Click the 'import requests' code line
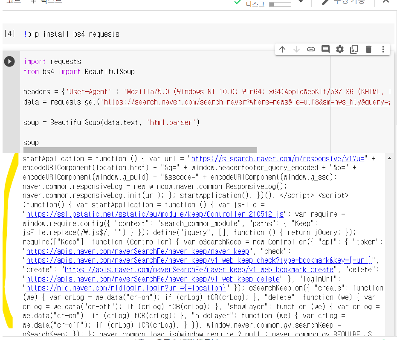The image size is (397, 340). coord(52,61)
